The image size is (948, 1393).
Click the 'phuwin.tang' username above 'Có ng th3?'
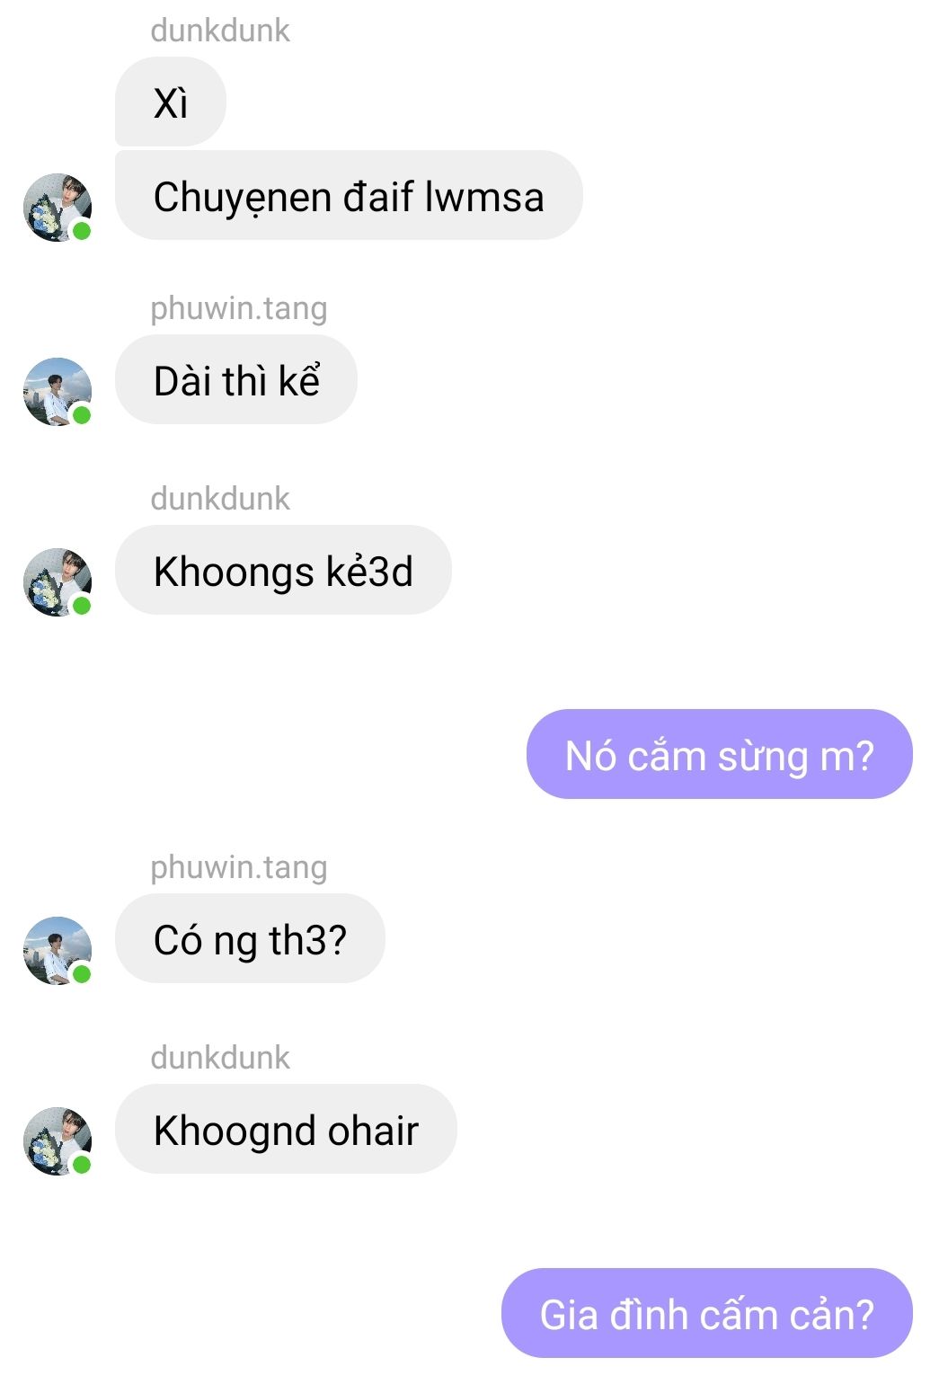(x=239, y=867)
